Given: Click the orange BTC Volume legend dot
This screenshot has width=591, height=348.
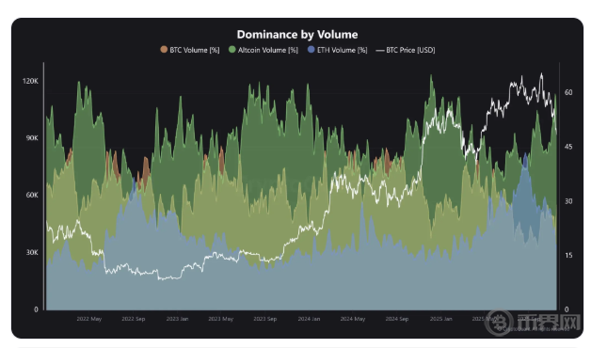Looking at the screenshot, I should 164,50.
